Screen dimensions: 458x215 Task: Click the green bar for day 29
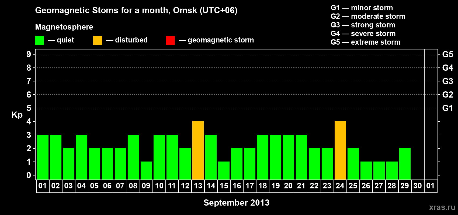405,164
